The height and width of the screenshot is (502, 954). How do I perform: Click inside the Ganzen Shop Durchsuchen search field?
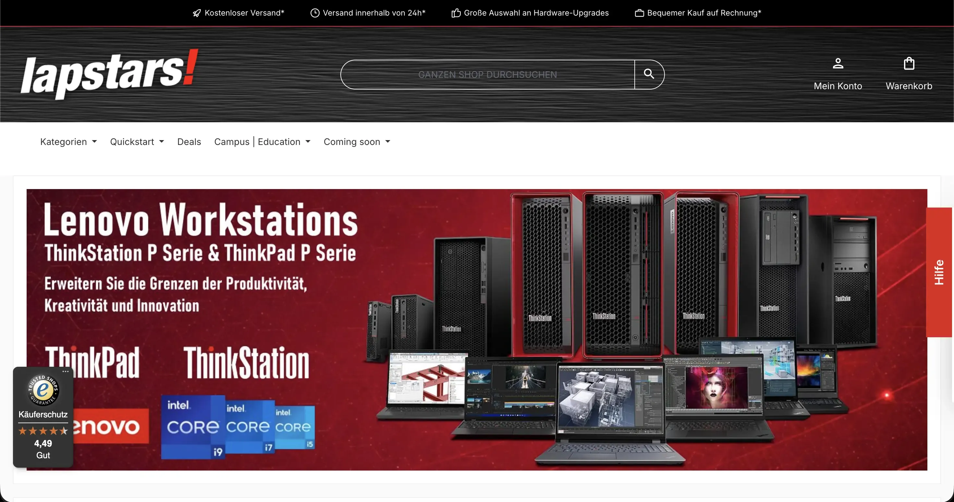(x=487, y=74)
